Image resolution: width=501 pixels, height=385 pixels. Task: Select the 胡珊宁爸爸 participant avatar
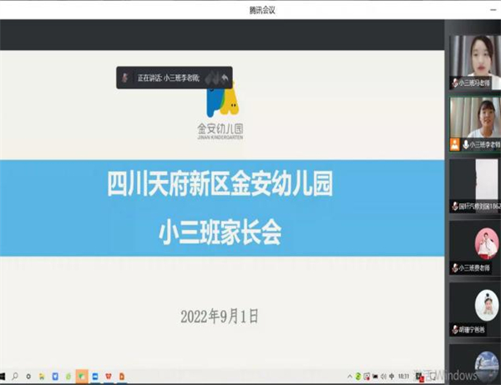[487, 304]
